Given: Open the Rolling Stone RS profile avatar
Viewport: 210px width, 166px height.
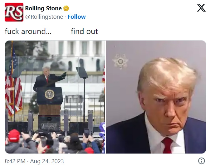Looking at the screenshot, I should [x=14, y=12].
